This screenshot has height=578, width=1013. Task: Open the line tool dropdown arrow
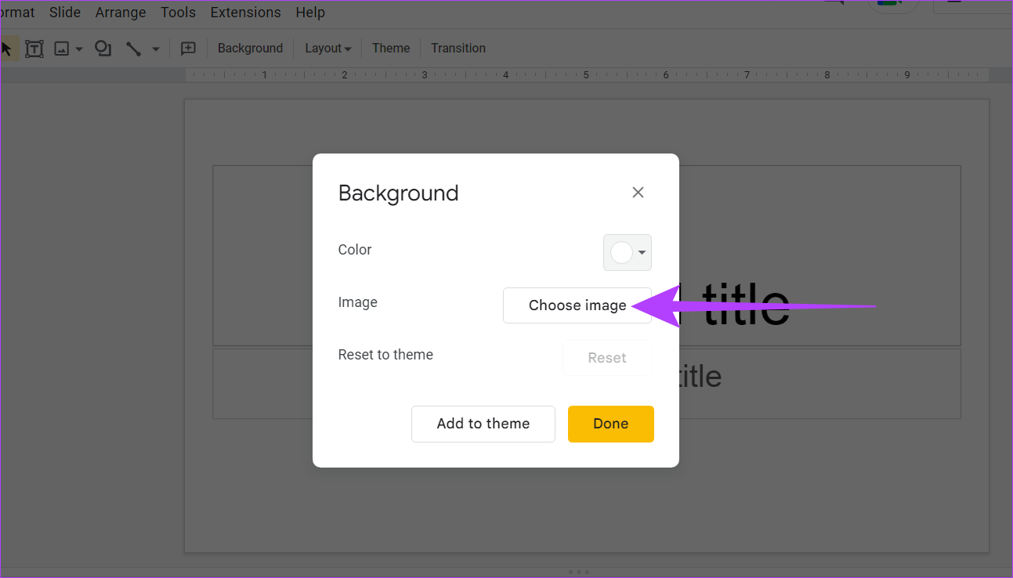[x=155, y=49]
